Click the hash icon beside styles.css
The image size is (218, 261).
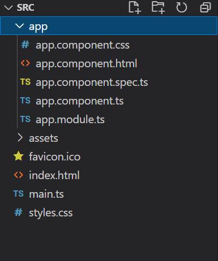[x=18, y=212]
